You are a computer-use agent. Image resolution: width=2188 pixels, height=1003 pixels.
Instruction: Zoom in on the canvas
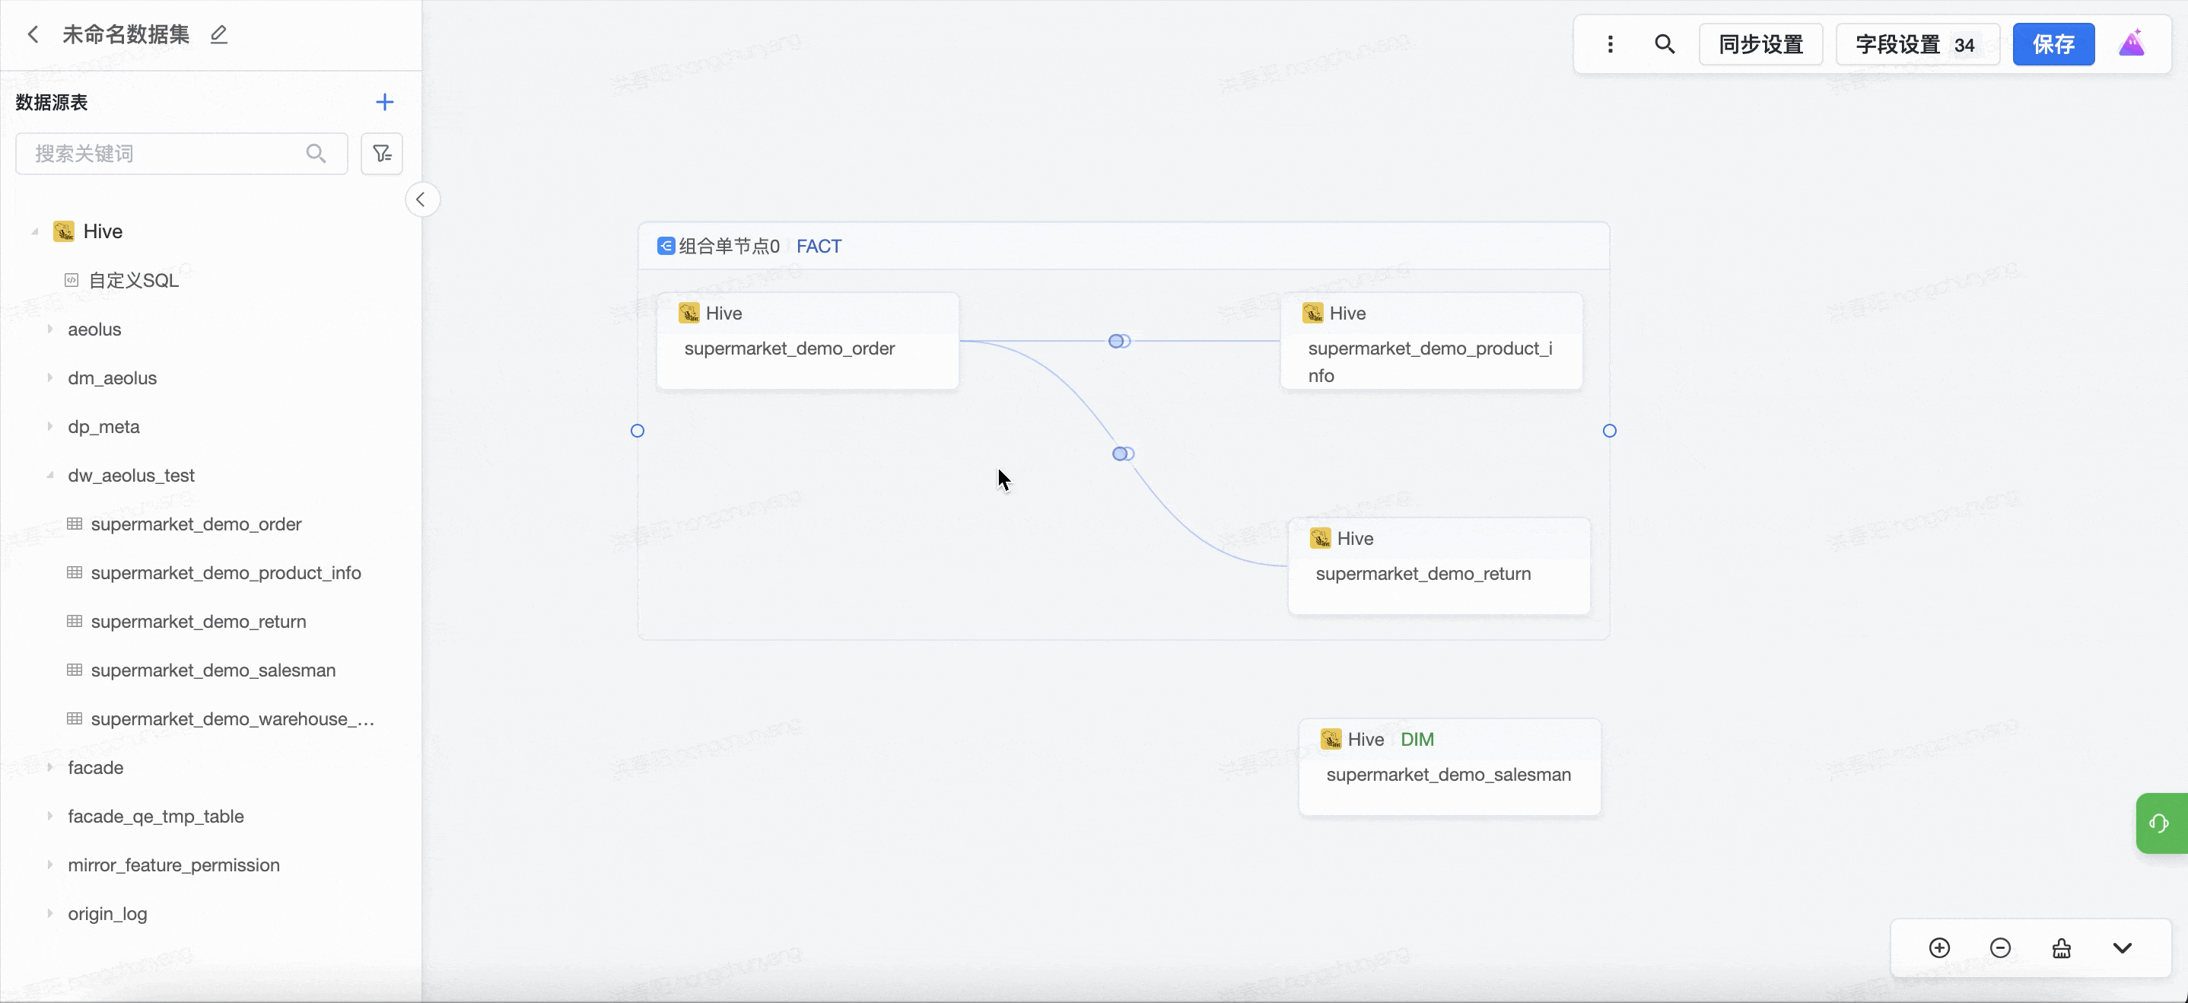1939,947
